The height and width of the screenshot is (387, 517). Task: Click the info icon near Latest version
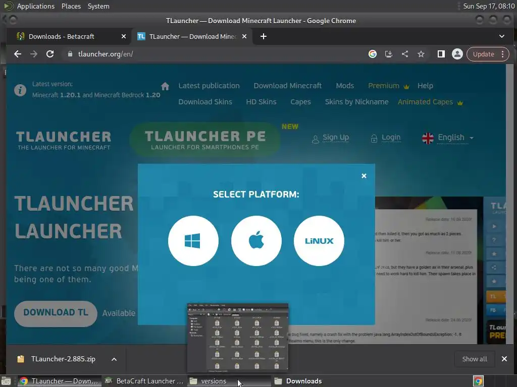pos(20,90)
